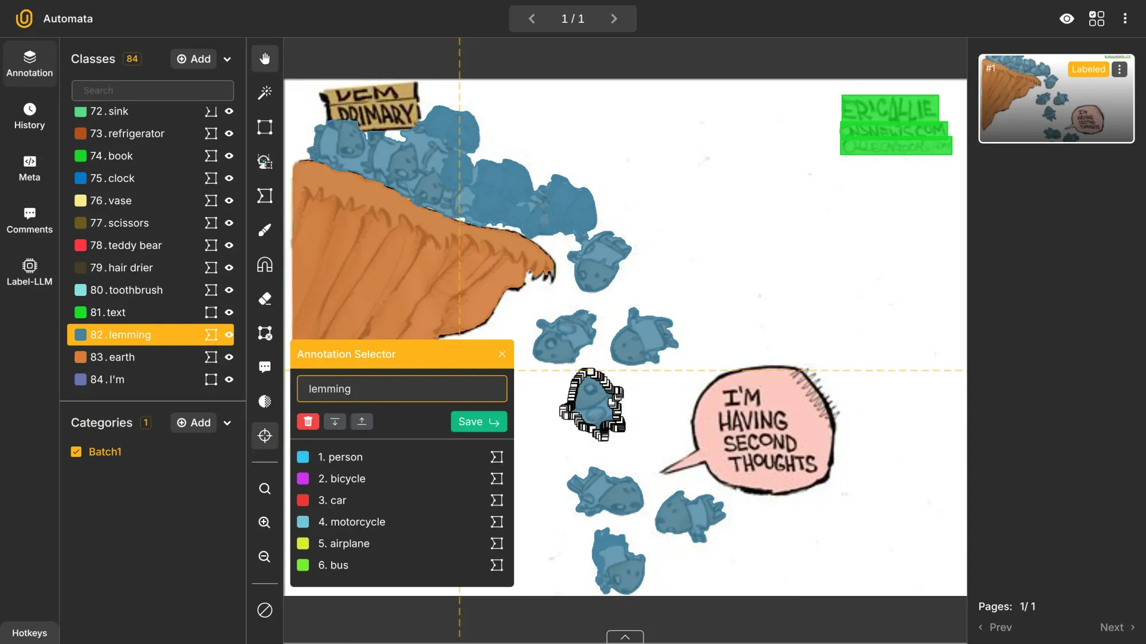Expand the Categories Add dropdown arrow
This screenshot has width=1146, height=644.
[x=227, y=422]
